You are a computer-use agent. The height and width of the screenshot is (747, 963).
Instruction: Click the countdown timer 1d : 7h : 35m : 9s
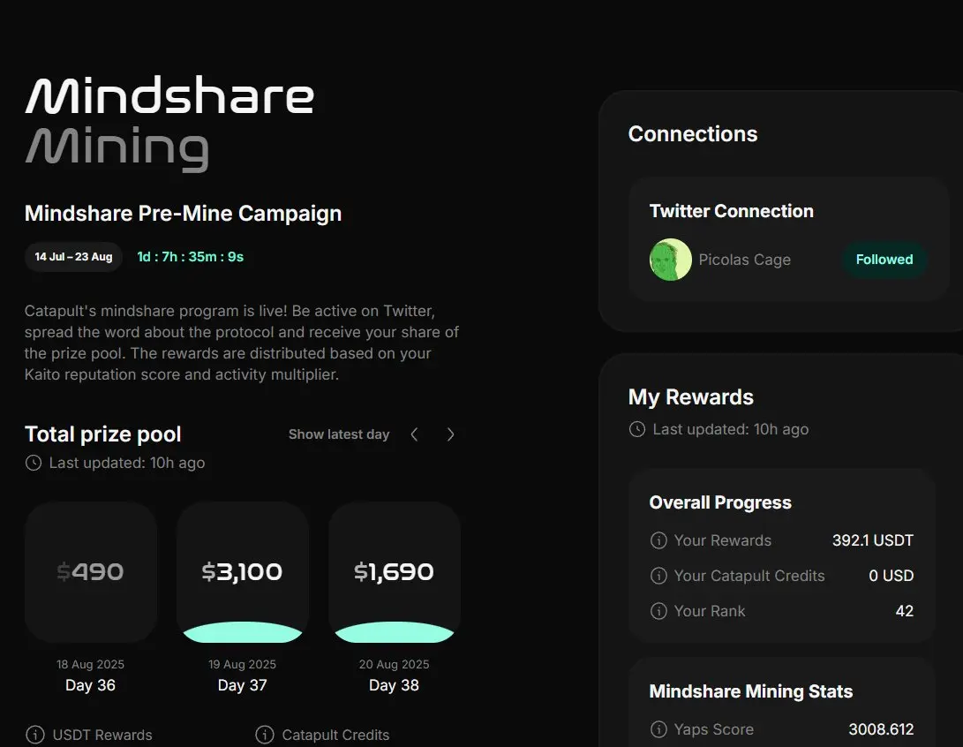191,257
